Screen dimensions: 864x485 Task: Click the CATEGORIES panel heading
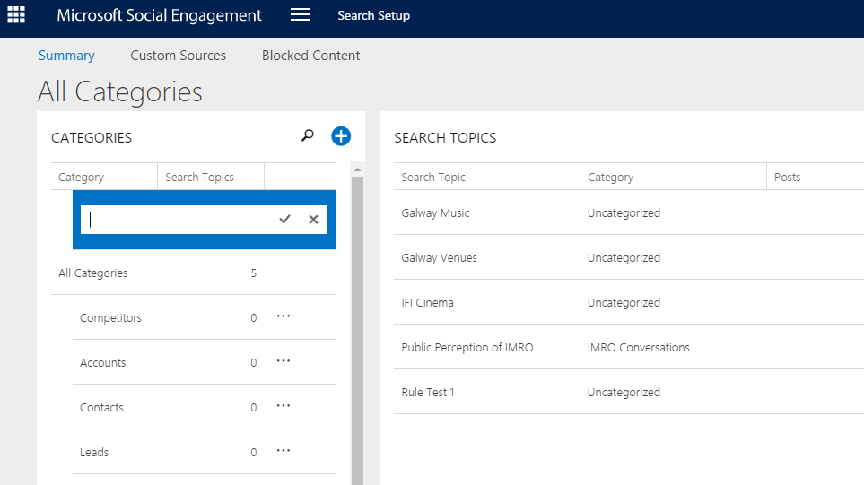92,138
